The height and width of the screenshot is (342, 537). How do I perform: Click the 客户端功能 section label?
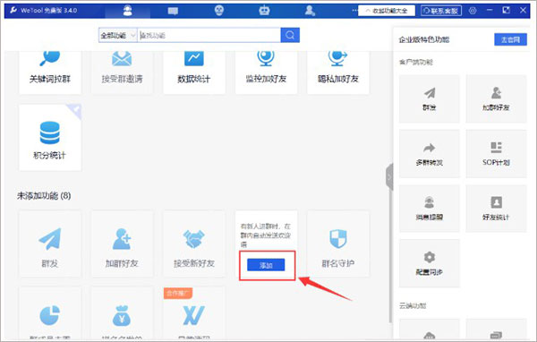416,62
